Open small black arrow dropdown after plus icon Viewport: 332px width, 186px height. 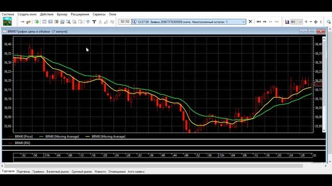click(311, 22)
